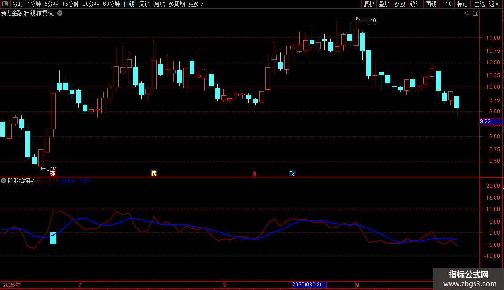504x290 pixels.
Task: Click the month 8 marker on time axis
Action: coord(225,285)
